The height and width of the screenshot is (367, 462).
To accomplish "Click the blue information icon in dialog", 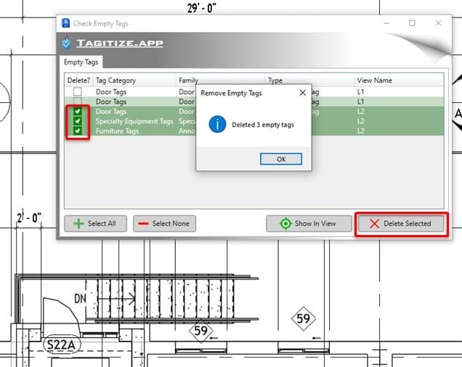I will pyautogui.click(x=217, y=124).
